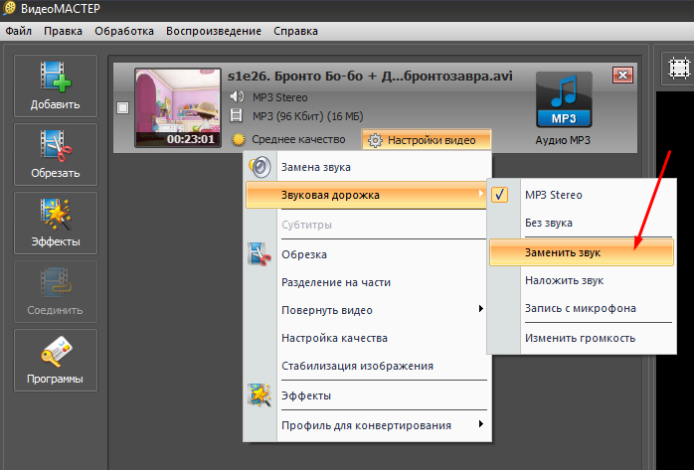Click the speaker icon next to Замена звука
This screenshot has width=694, height=470.
(260, 167)
